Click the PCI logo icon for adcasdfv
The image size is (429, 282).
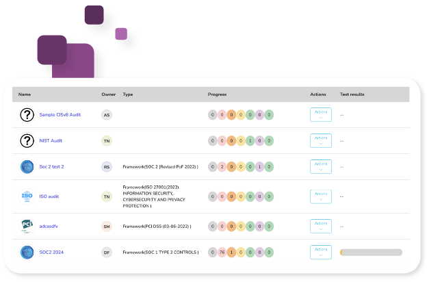(x=27, y=226)
